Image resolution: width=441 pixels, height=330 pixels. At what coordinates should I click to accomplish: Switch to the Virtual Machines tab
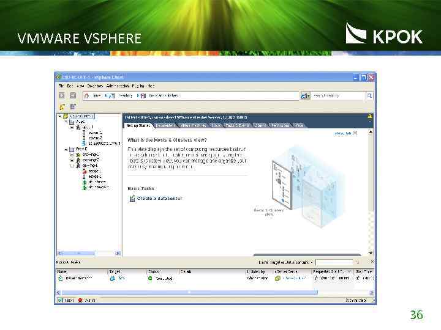(194, 126)
